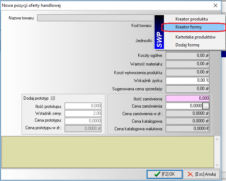Click the green checkmark on OK button
226x181 pixels.
(x=157, y=174)
